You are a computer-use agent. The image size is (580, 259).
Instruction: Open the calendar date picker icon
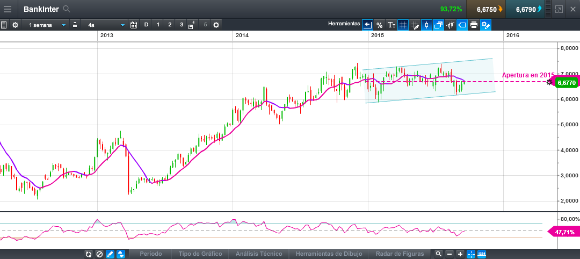134,25
